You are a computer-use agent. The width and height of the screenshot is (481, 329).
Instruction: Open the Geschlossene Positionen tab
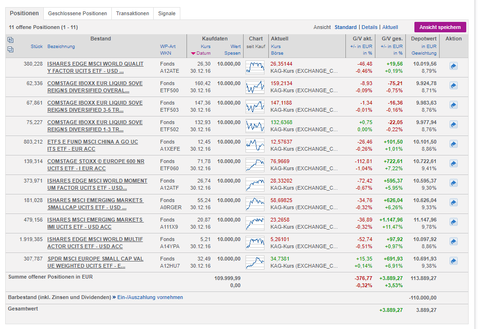78,13
